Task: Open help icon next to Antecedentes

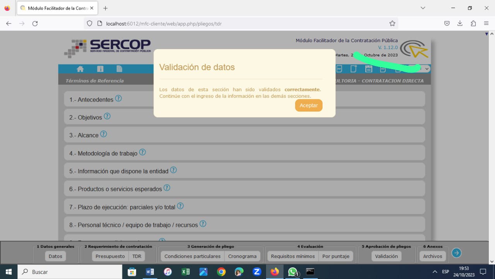Action: tap(118, 99)
